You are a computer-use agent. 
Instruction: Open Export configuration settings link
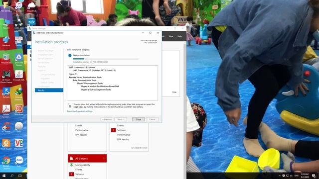(80, 111)
